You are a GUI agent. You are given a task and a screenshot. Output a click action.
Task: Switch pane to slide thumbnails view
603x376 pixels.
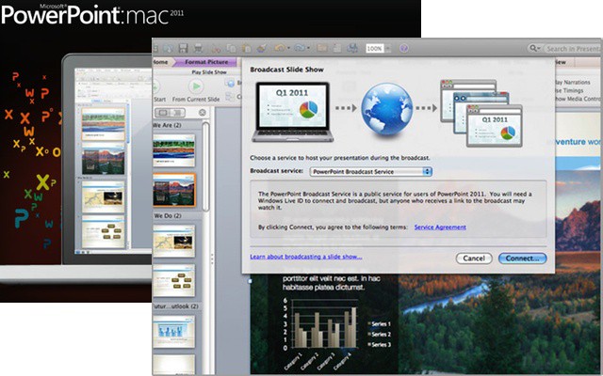coord(163,113)
